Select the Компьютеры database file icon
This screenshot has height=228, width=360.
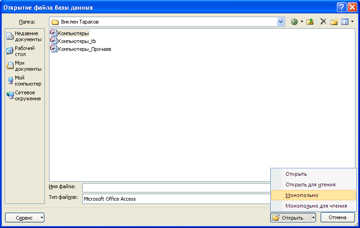coord(54,33)
